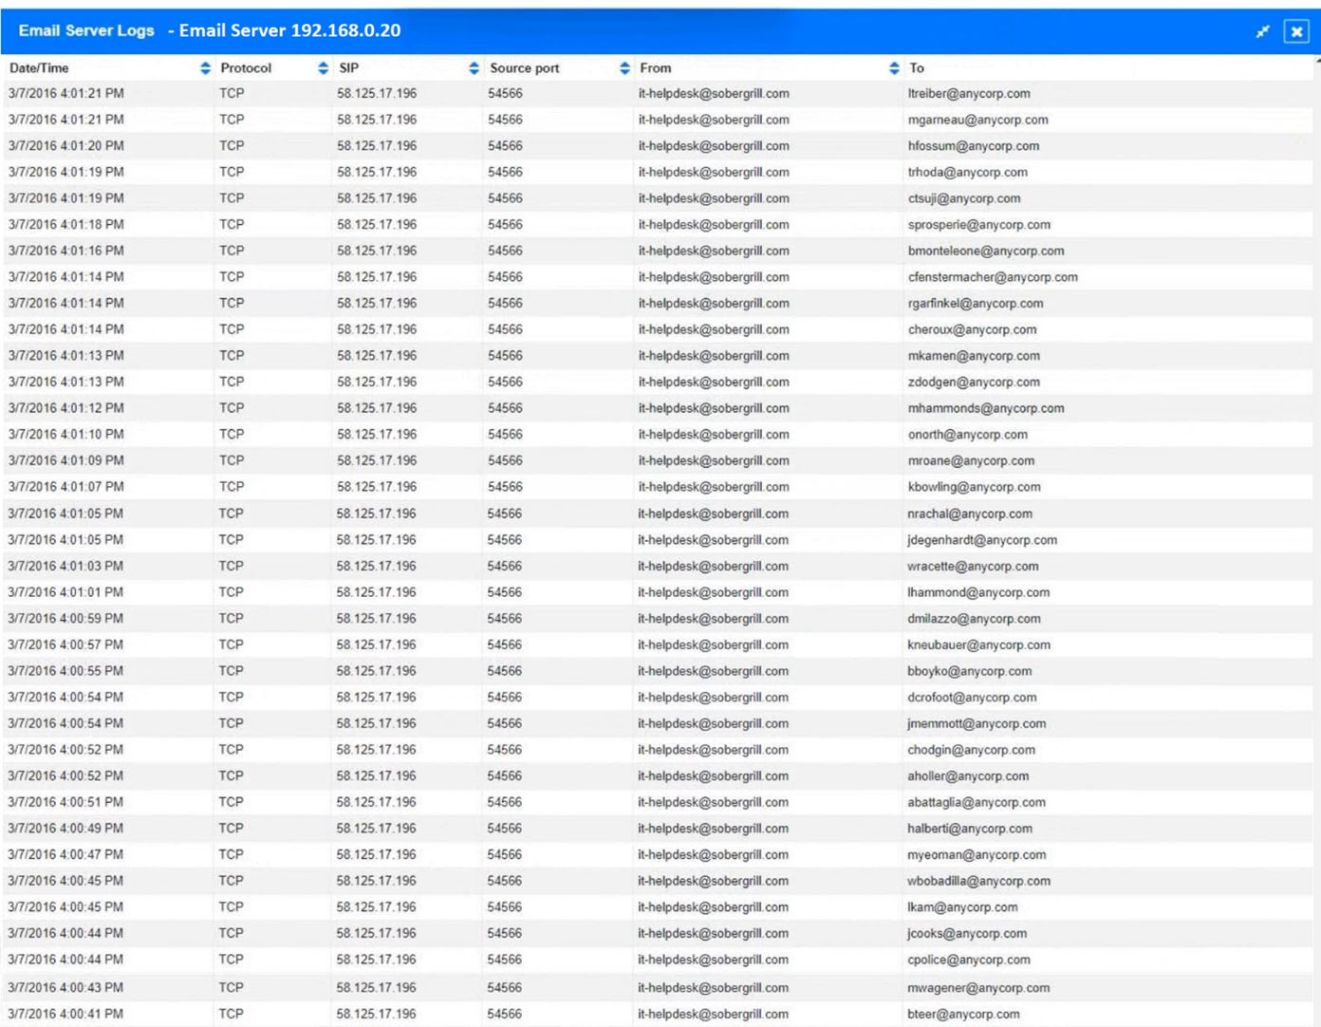Select recipient zdodgen@anycorp.com
This screenshot has height=1027, width=1321.
974,383
